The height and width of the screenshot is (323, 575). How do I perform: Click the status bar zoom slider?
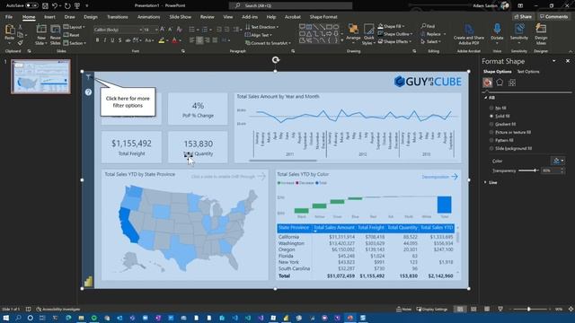coord(529,309)
